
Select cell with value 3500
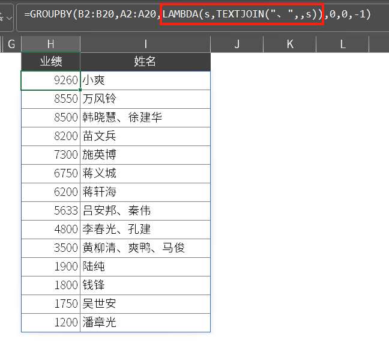pyautogui.click(x=51, y=248)
